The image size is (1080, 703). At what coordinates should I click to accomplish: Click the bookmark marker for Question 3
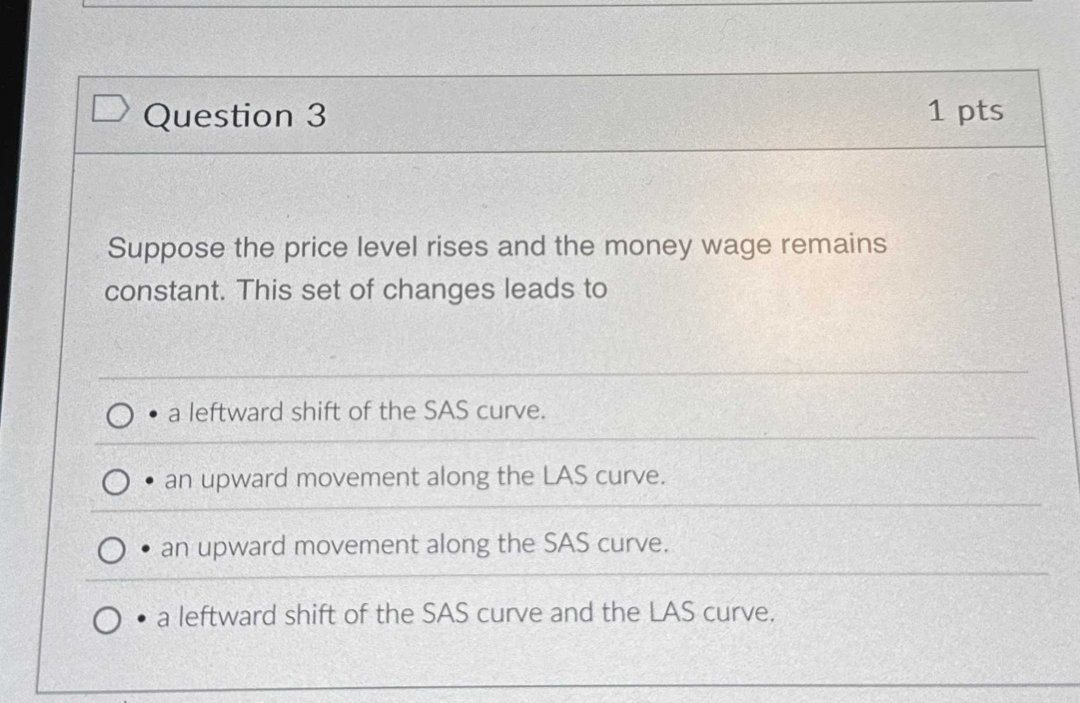[x=110, y=108]
